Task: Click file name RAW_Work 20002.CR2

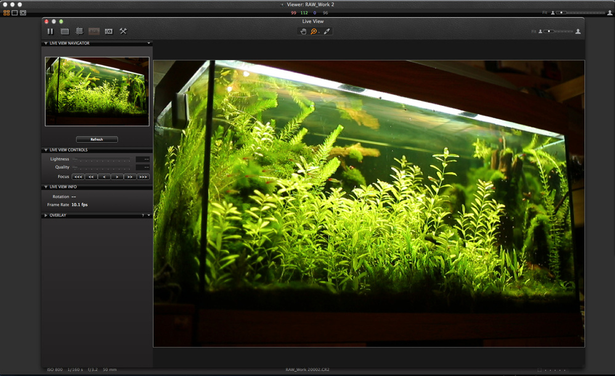Action: pyautogui.click(x=307, y=369)
